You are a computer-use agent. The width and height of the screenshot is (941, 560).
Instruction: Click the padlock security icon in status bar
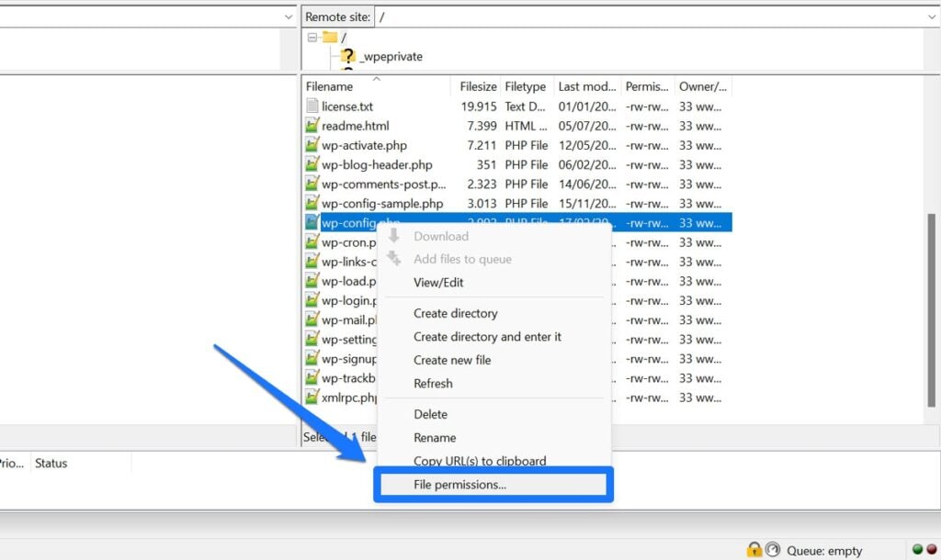[x=754, y=550]
